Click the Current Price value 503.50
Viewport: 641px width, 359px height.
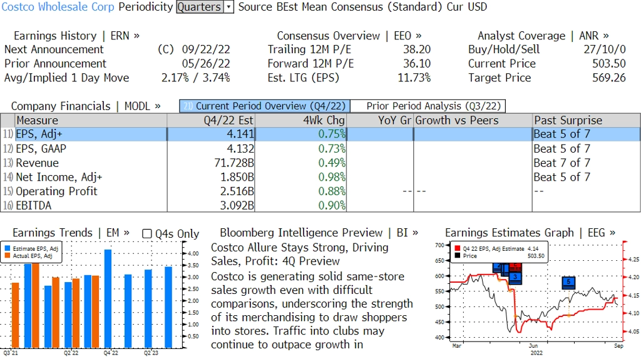[609, 64]
